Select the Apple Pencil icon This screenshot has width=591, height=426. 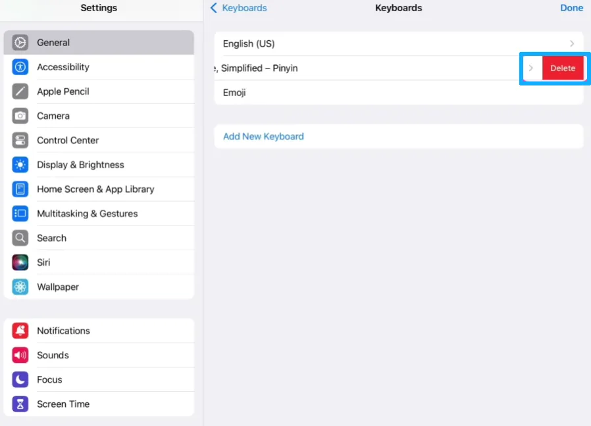tap(20, 91)
